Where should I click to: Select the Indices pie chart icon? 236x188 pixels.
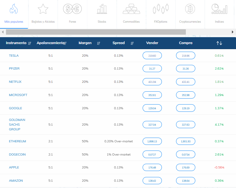pyautogui.click(x=219, y=9)
